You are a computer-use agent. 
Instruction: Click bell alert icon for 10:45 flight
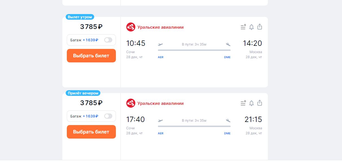(x=251, y=27)
